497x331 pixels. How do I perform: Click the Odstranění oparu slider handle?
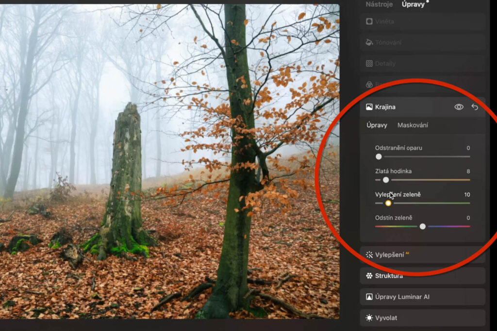coord(379,157)
